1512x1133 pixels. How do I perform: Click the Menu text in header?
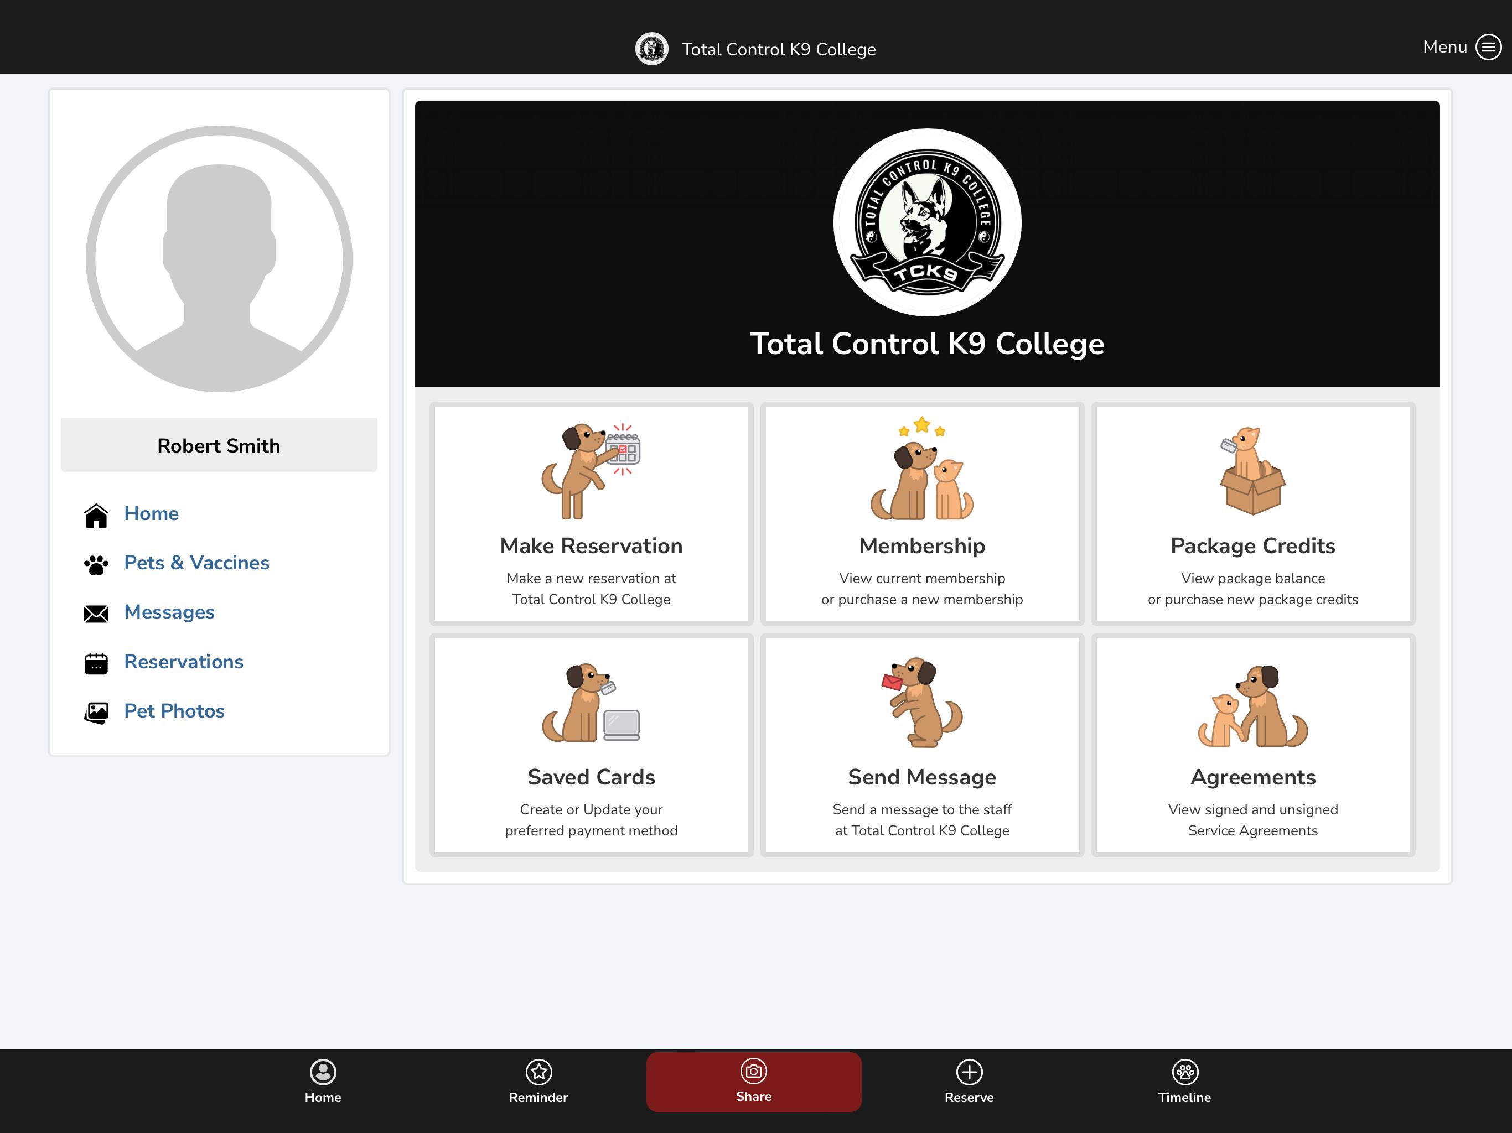click(1445, 46)
